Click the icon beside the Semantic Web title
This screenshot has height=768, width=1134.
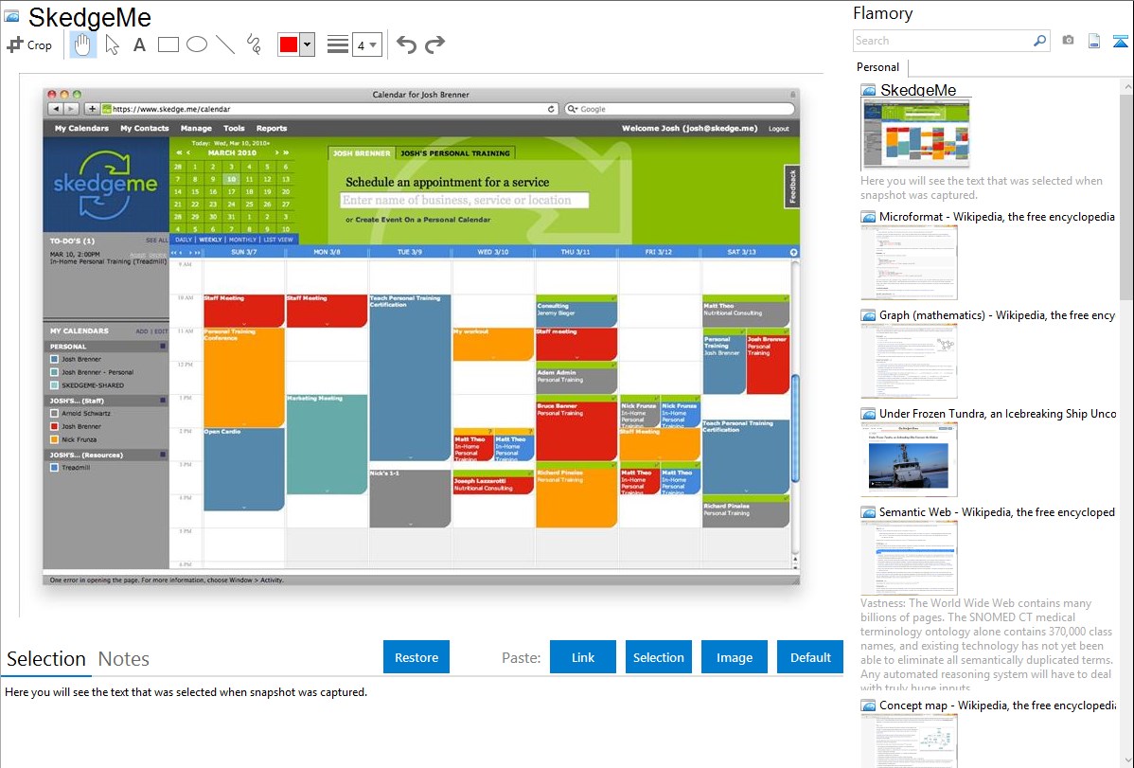tap(868, 512)
